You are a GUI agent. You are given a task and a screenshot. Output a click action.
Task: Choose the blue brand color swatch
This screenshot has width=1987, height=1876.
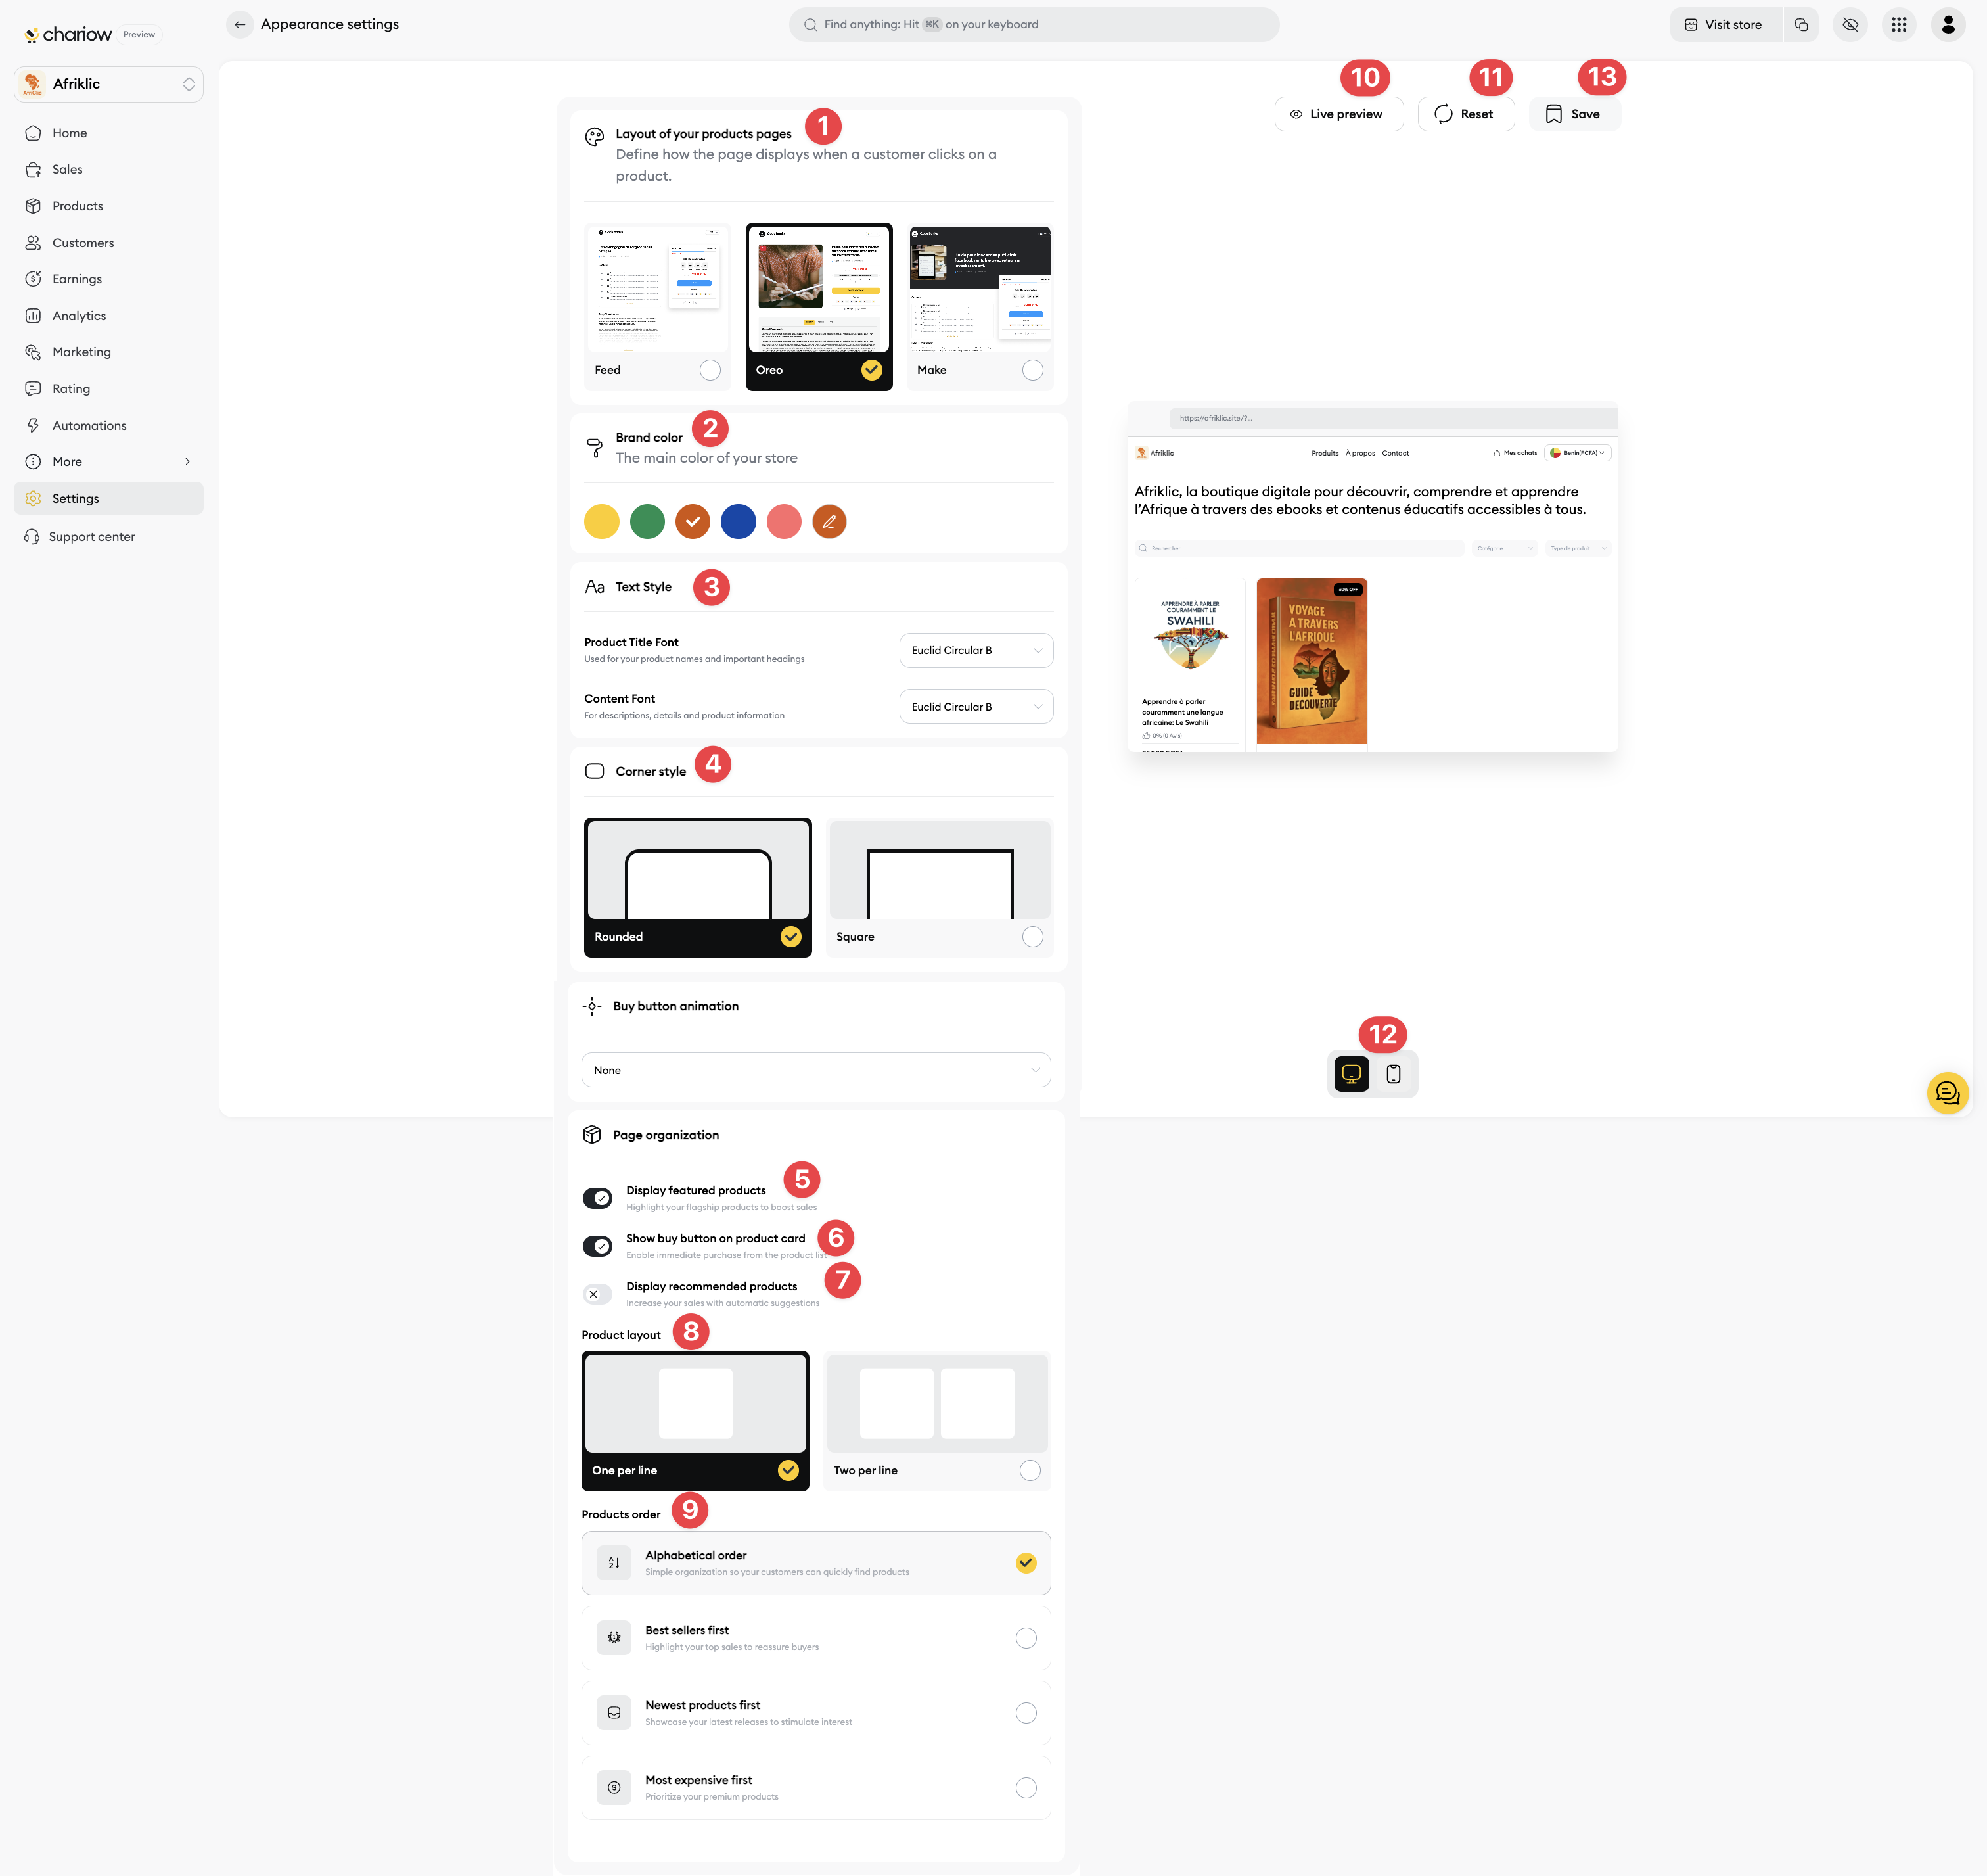[738, 521]
